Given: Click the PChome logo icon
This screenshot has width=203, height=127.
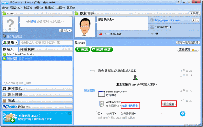Looking at the screenshot, I should (x=10, y=107).
